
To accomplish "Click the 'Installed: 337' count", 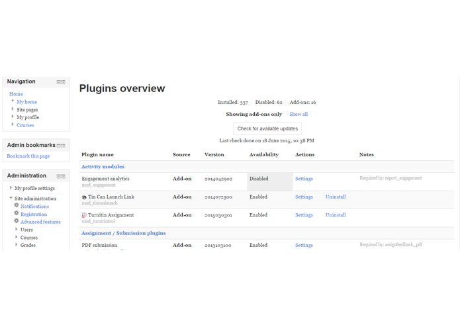I will 232,103.
